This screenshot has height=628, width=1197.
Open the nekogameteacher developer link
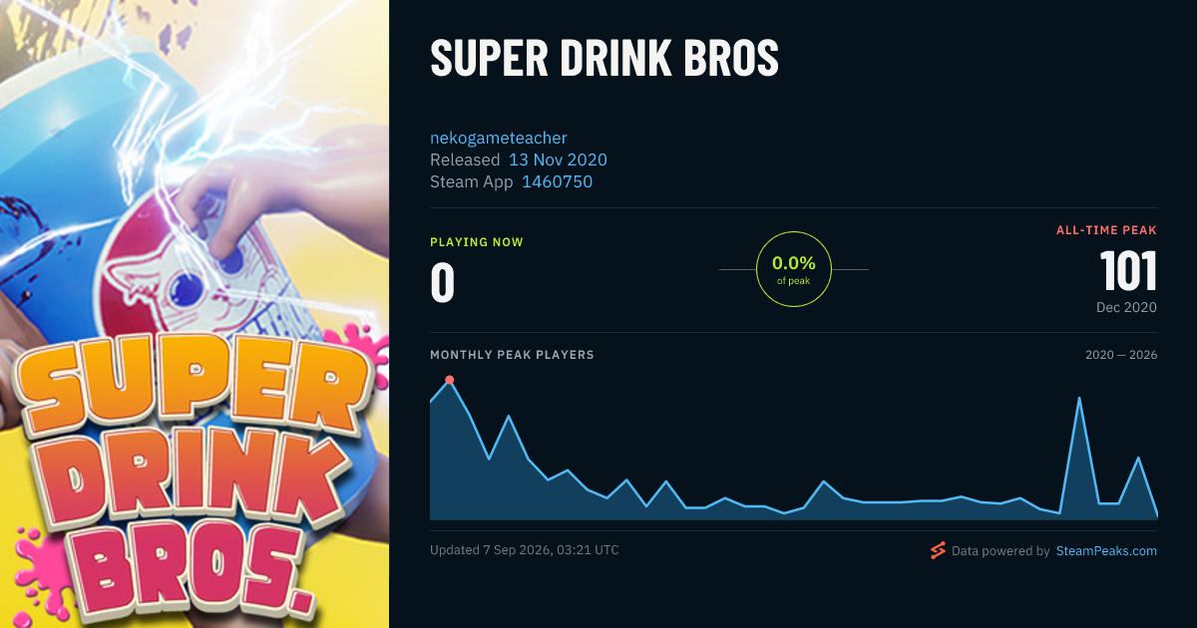tap(499, 138)
